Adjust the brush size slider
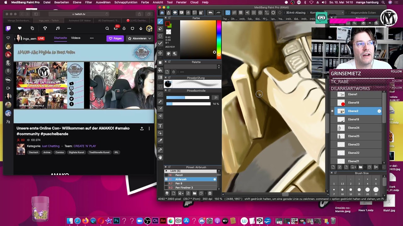The width and height of the screenshot is (403, 226). (x=188, y=98)
